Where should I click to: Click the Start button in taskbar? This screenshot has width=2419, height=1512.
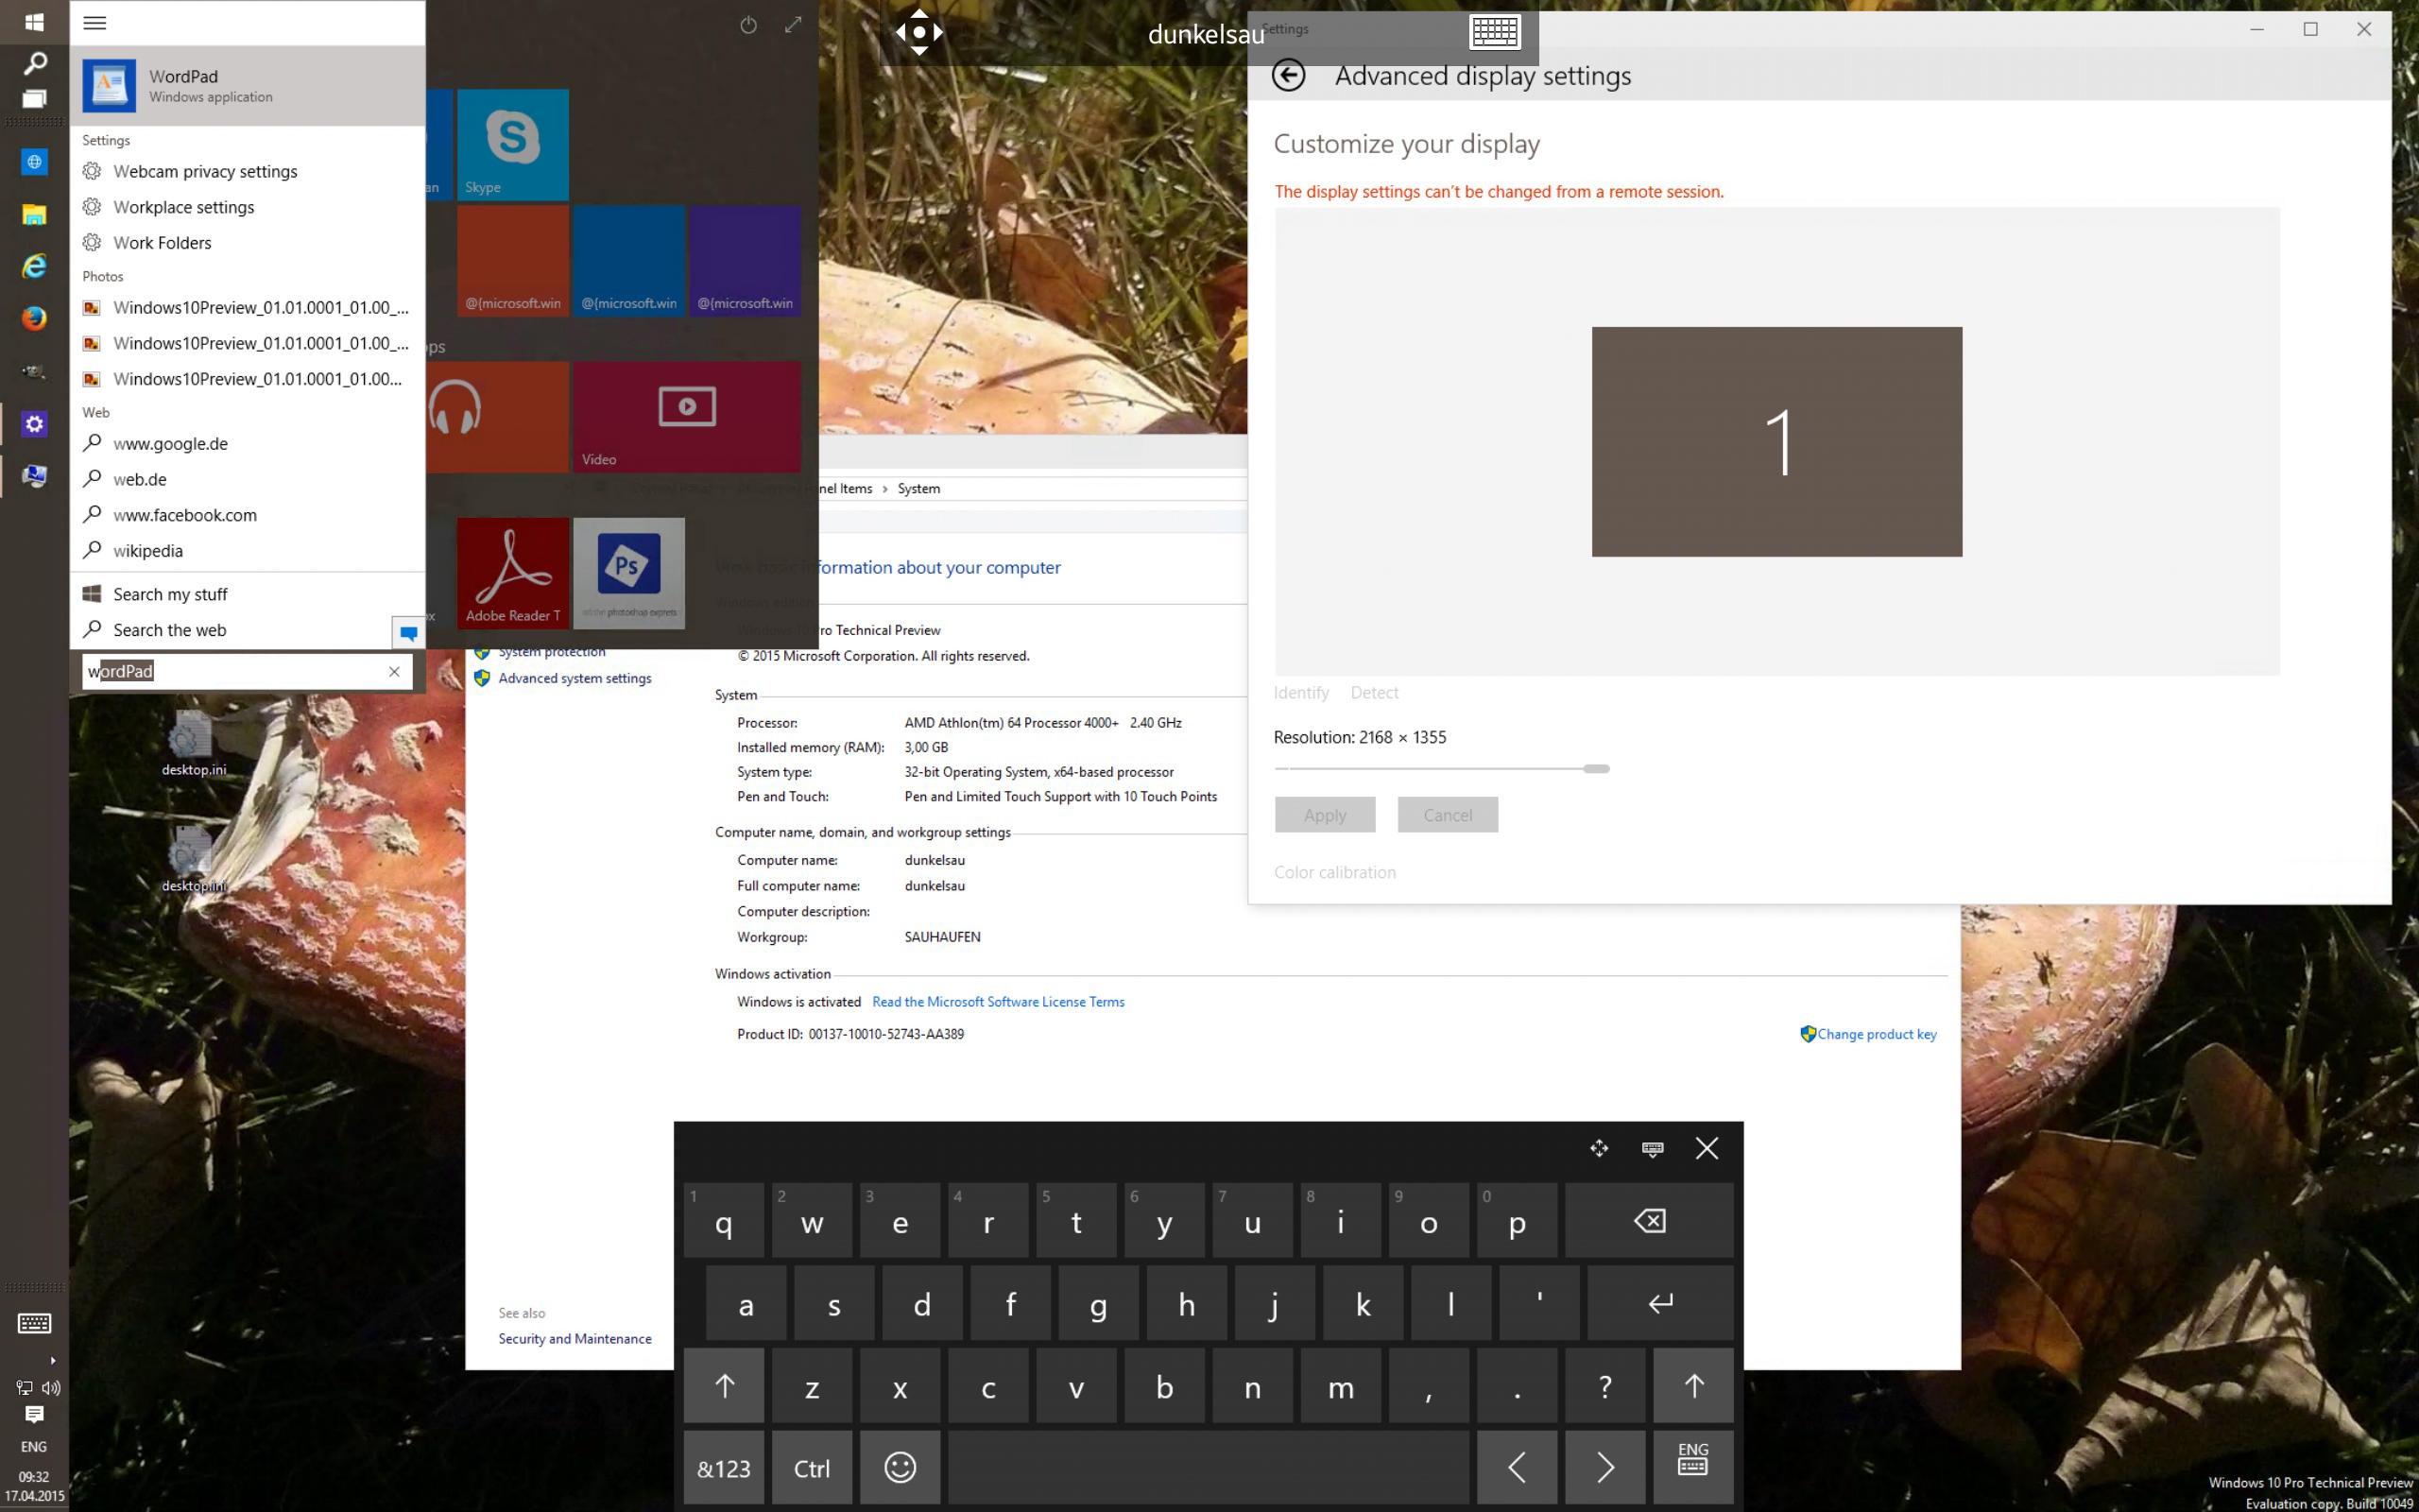click(x=34, y=21)
